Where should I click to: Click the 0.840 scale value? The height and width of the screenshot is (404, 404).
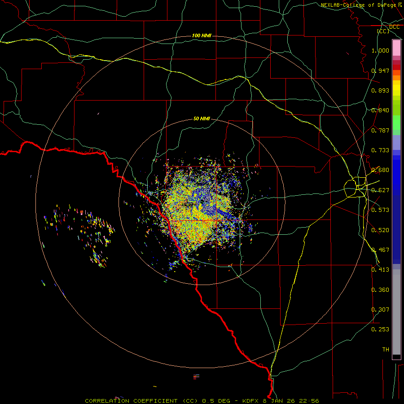(380, 110)
